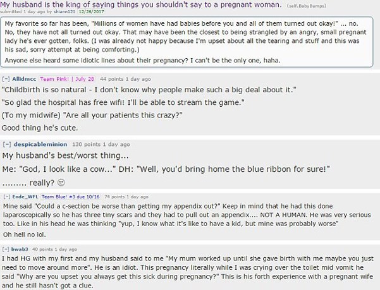This screenshot has width=380, height=290.
Task: Click "submitted 1 day ago" post timestamp
Action: [23, 11]
